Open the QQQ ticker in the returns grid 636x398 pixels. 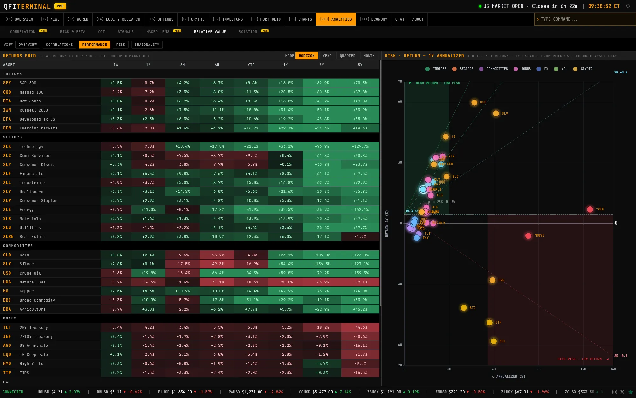[x=7, y=92]
